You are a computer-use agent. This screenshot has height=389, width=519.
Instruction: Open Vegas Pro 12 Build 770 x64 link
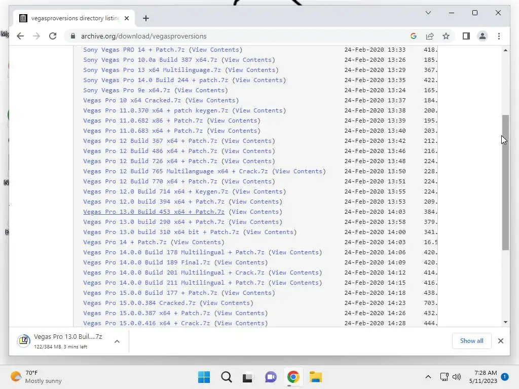150,181
